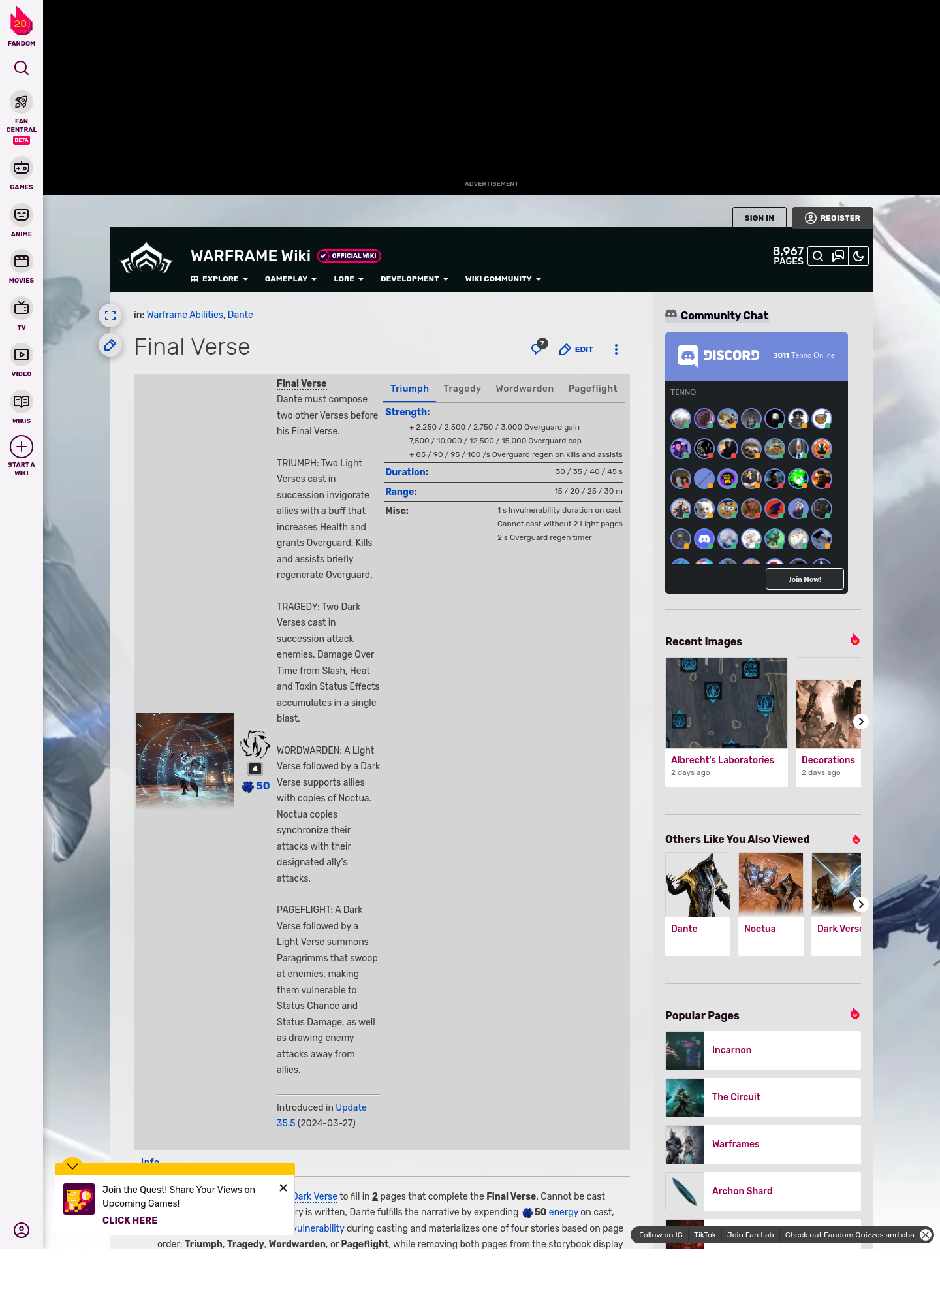This screenshot has width=940, height=1306.
Task: Click Start a Wiki plus icon
Action: pyautogui.click(x=22, y=447)
